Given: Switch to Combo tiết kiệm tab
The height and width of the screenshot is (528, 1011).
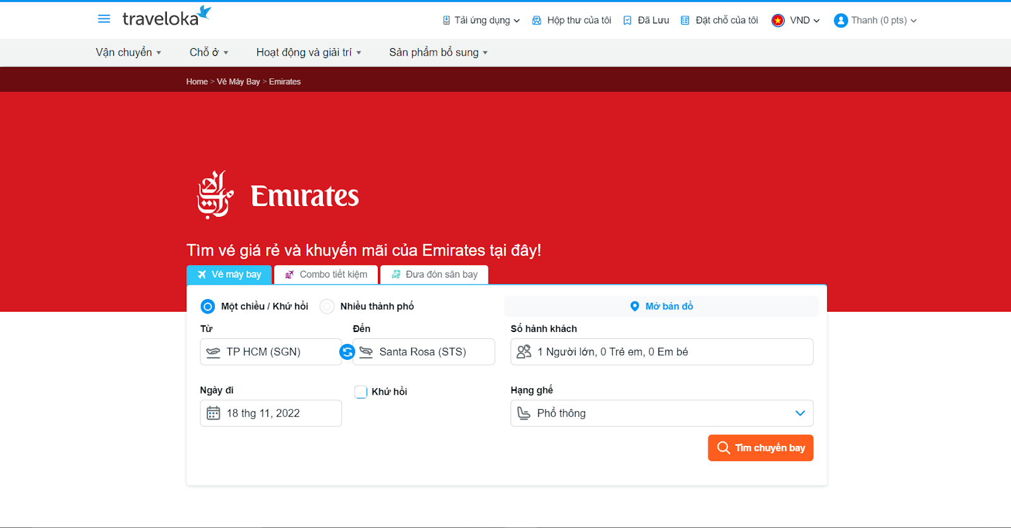Looking at the screenshot, I should 326,274.
